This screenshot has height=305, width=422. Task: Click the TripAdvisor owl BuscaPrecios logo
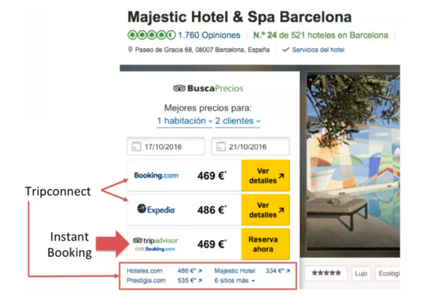click(179, 88)
